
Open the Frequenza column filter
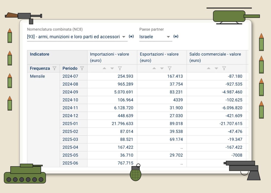[54, 68]
